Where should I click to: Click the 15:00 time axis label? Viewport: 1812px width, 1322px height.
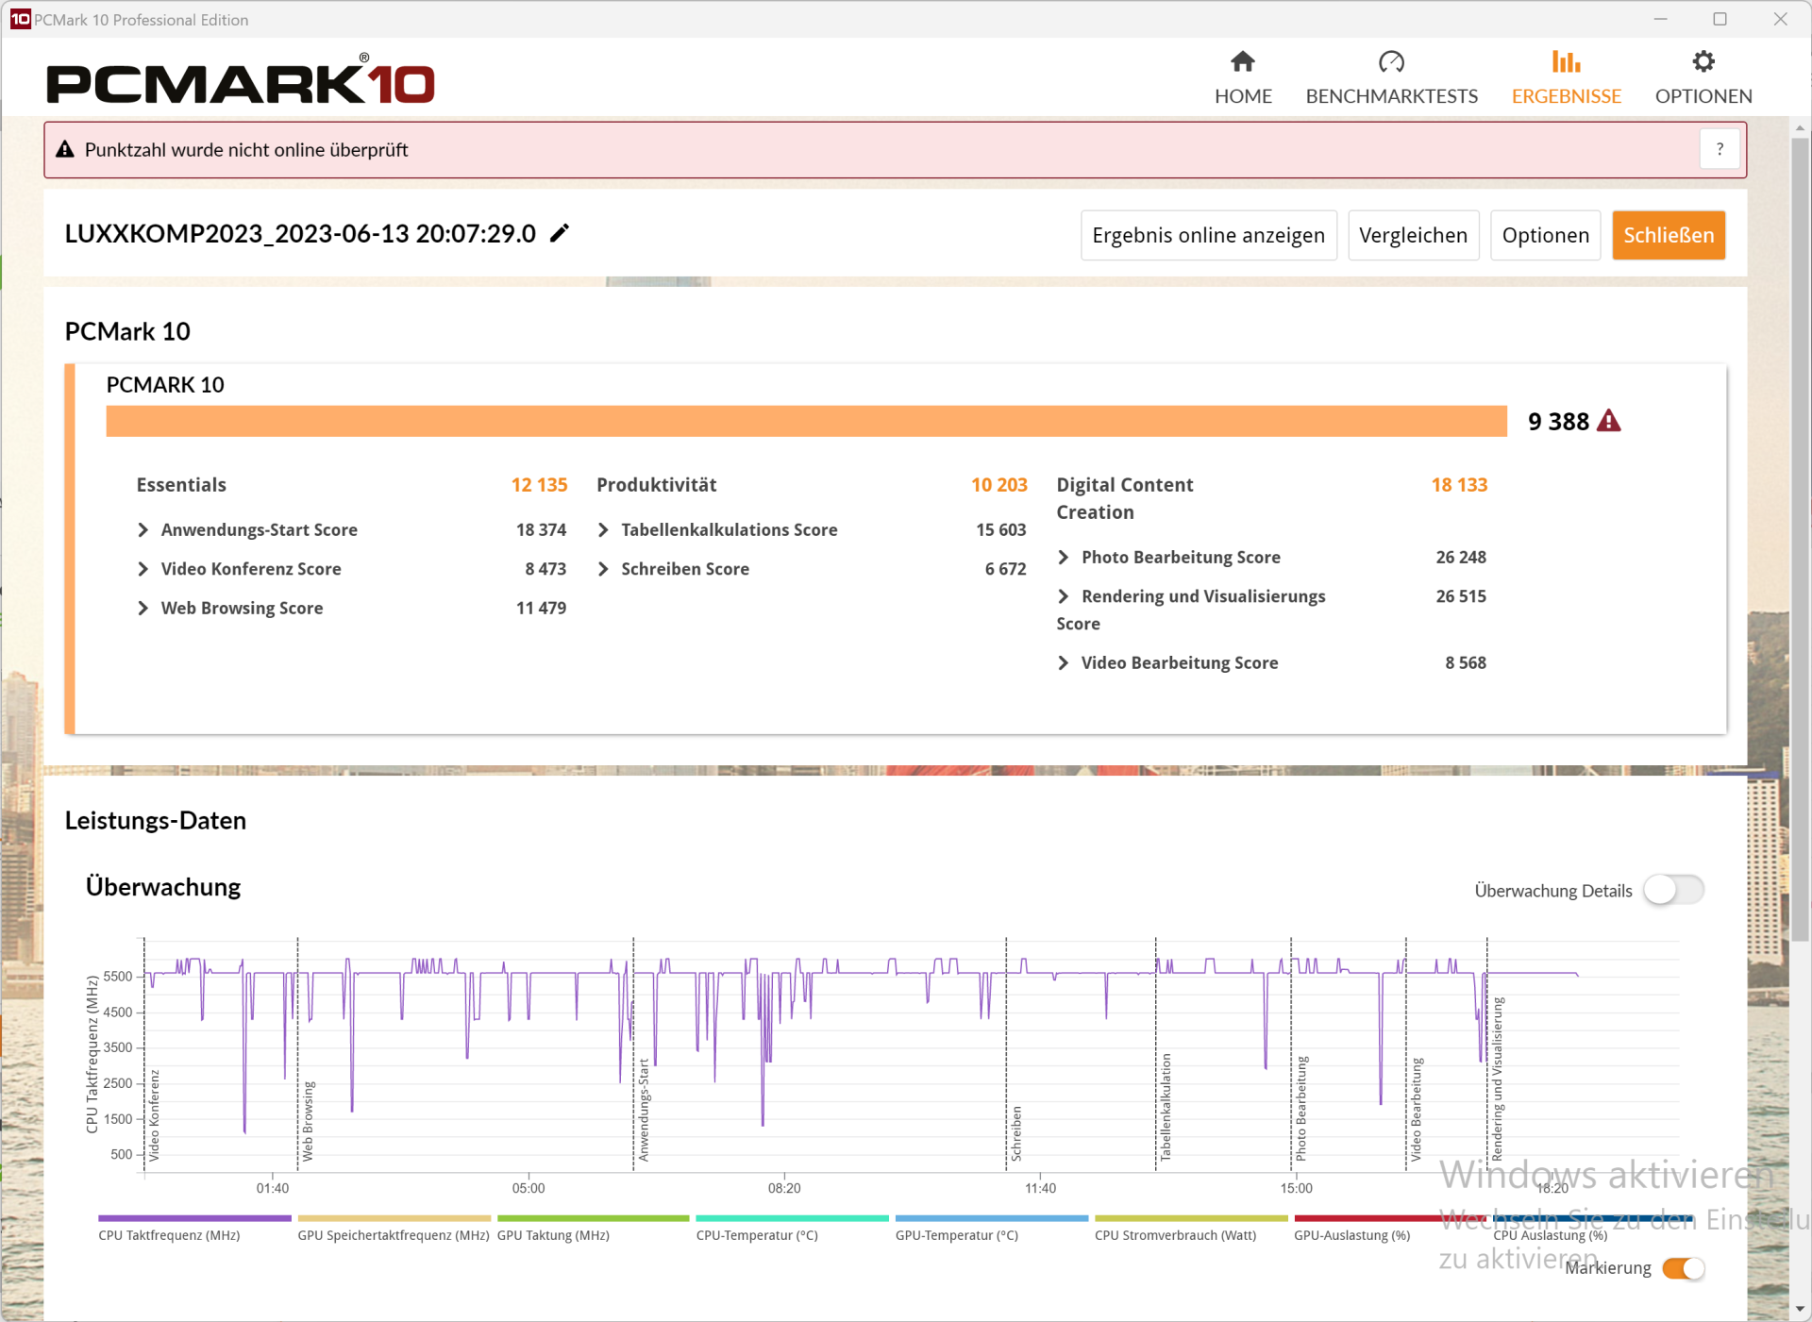pyautogui.click(x=1297, y=1188)
